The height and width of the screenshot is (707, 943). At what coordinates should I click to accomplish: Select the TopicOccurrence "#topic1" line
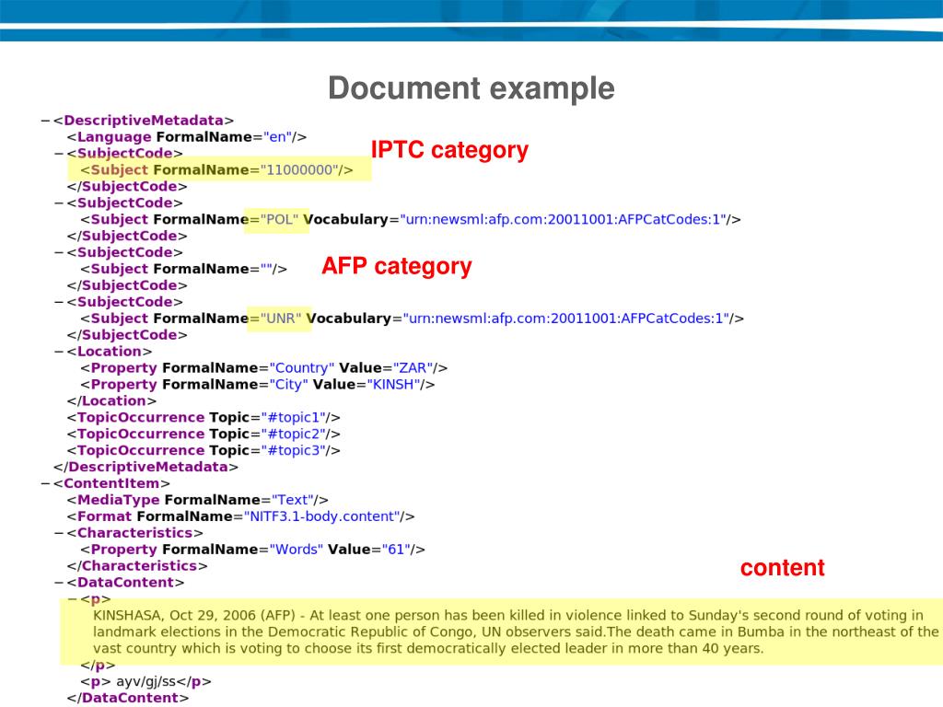(x=204, y=418)
